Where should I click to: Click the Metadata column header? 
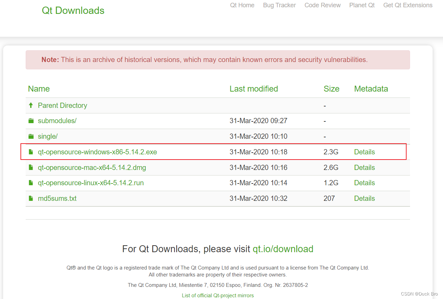point(371,89)
